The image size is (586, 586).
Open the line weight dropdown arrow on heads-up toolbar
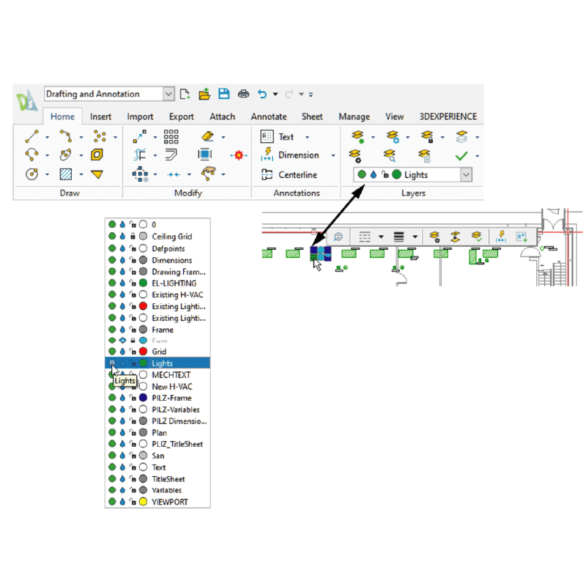tap(415, 237)
